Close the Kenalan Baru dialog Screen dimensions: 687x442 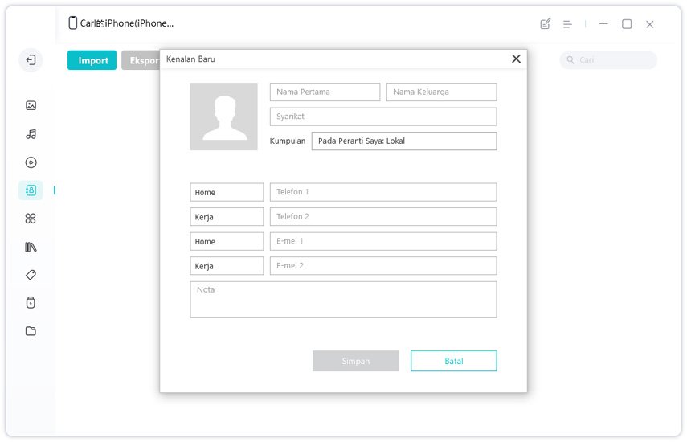click(516, 59)
